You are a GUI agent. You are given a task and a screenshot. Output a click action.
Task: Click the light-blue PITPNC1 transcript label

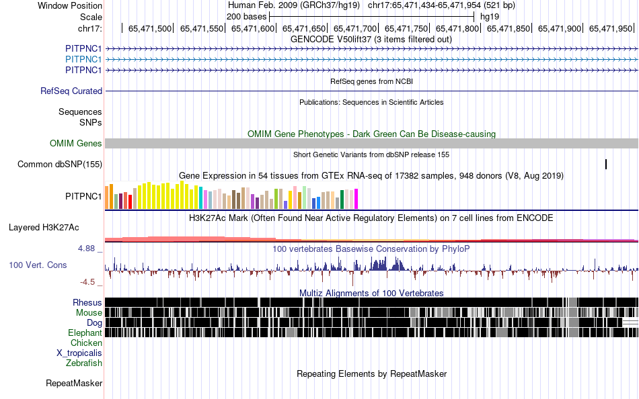point(83,59)
